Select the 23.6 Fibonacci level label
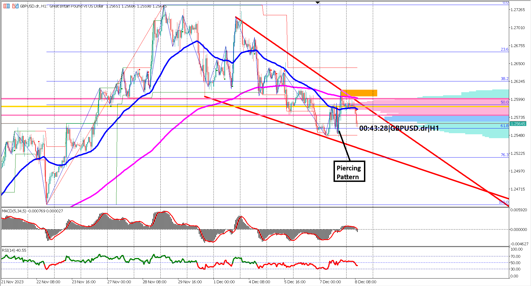 tap(504, 50)
